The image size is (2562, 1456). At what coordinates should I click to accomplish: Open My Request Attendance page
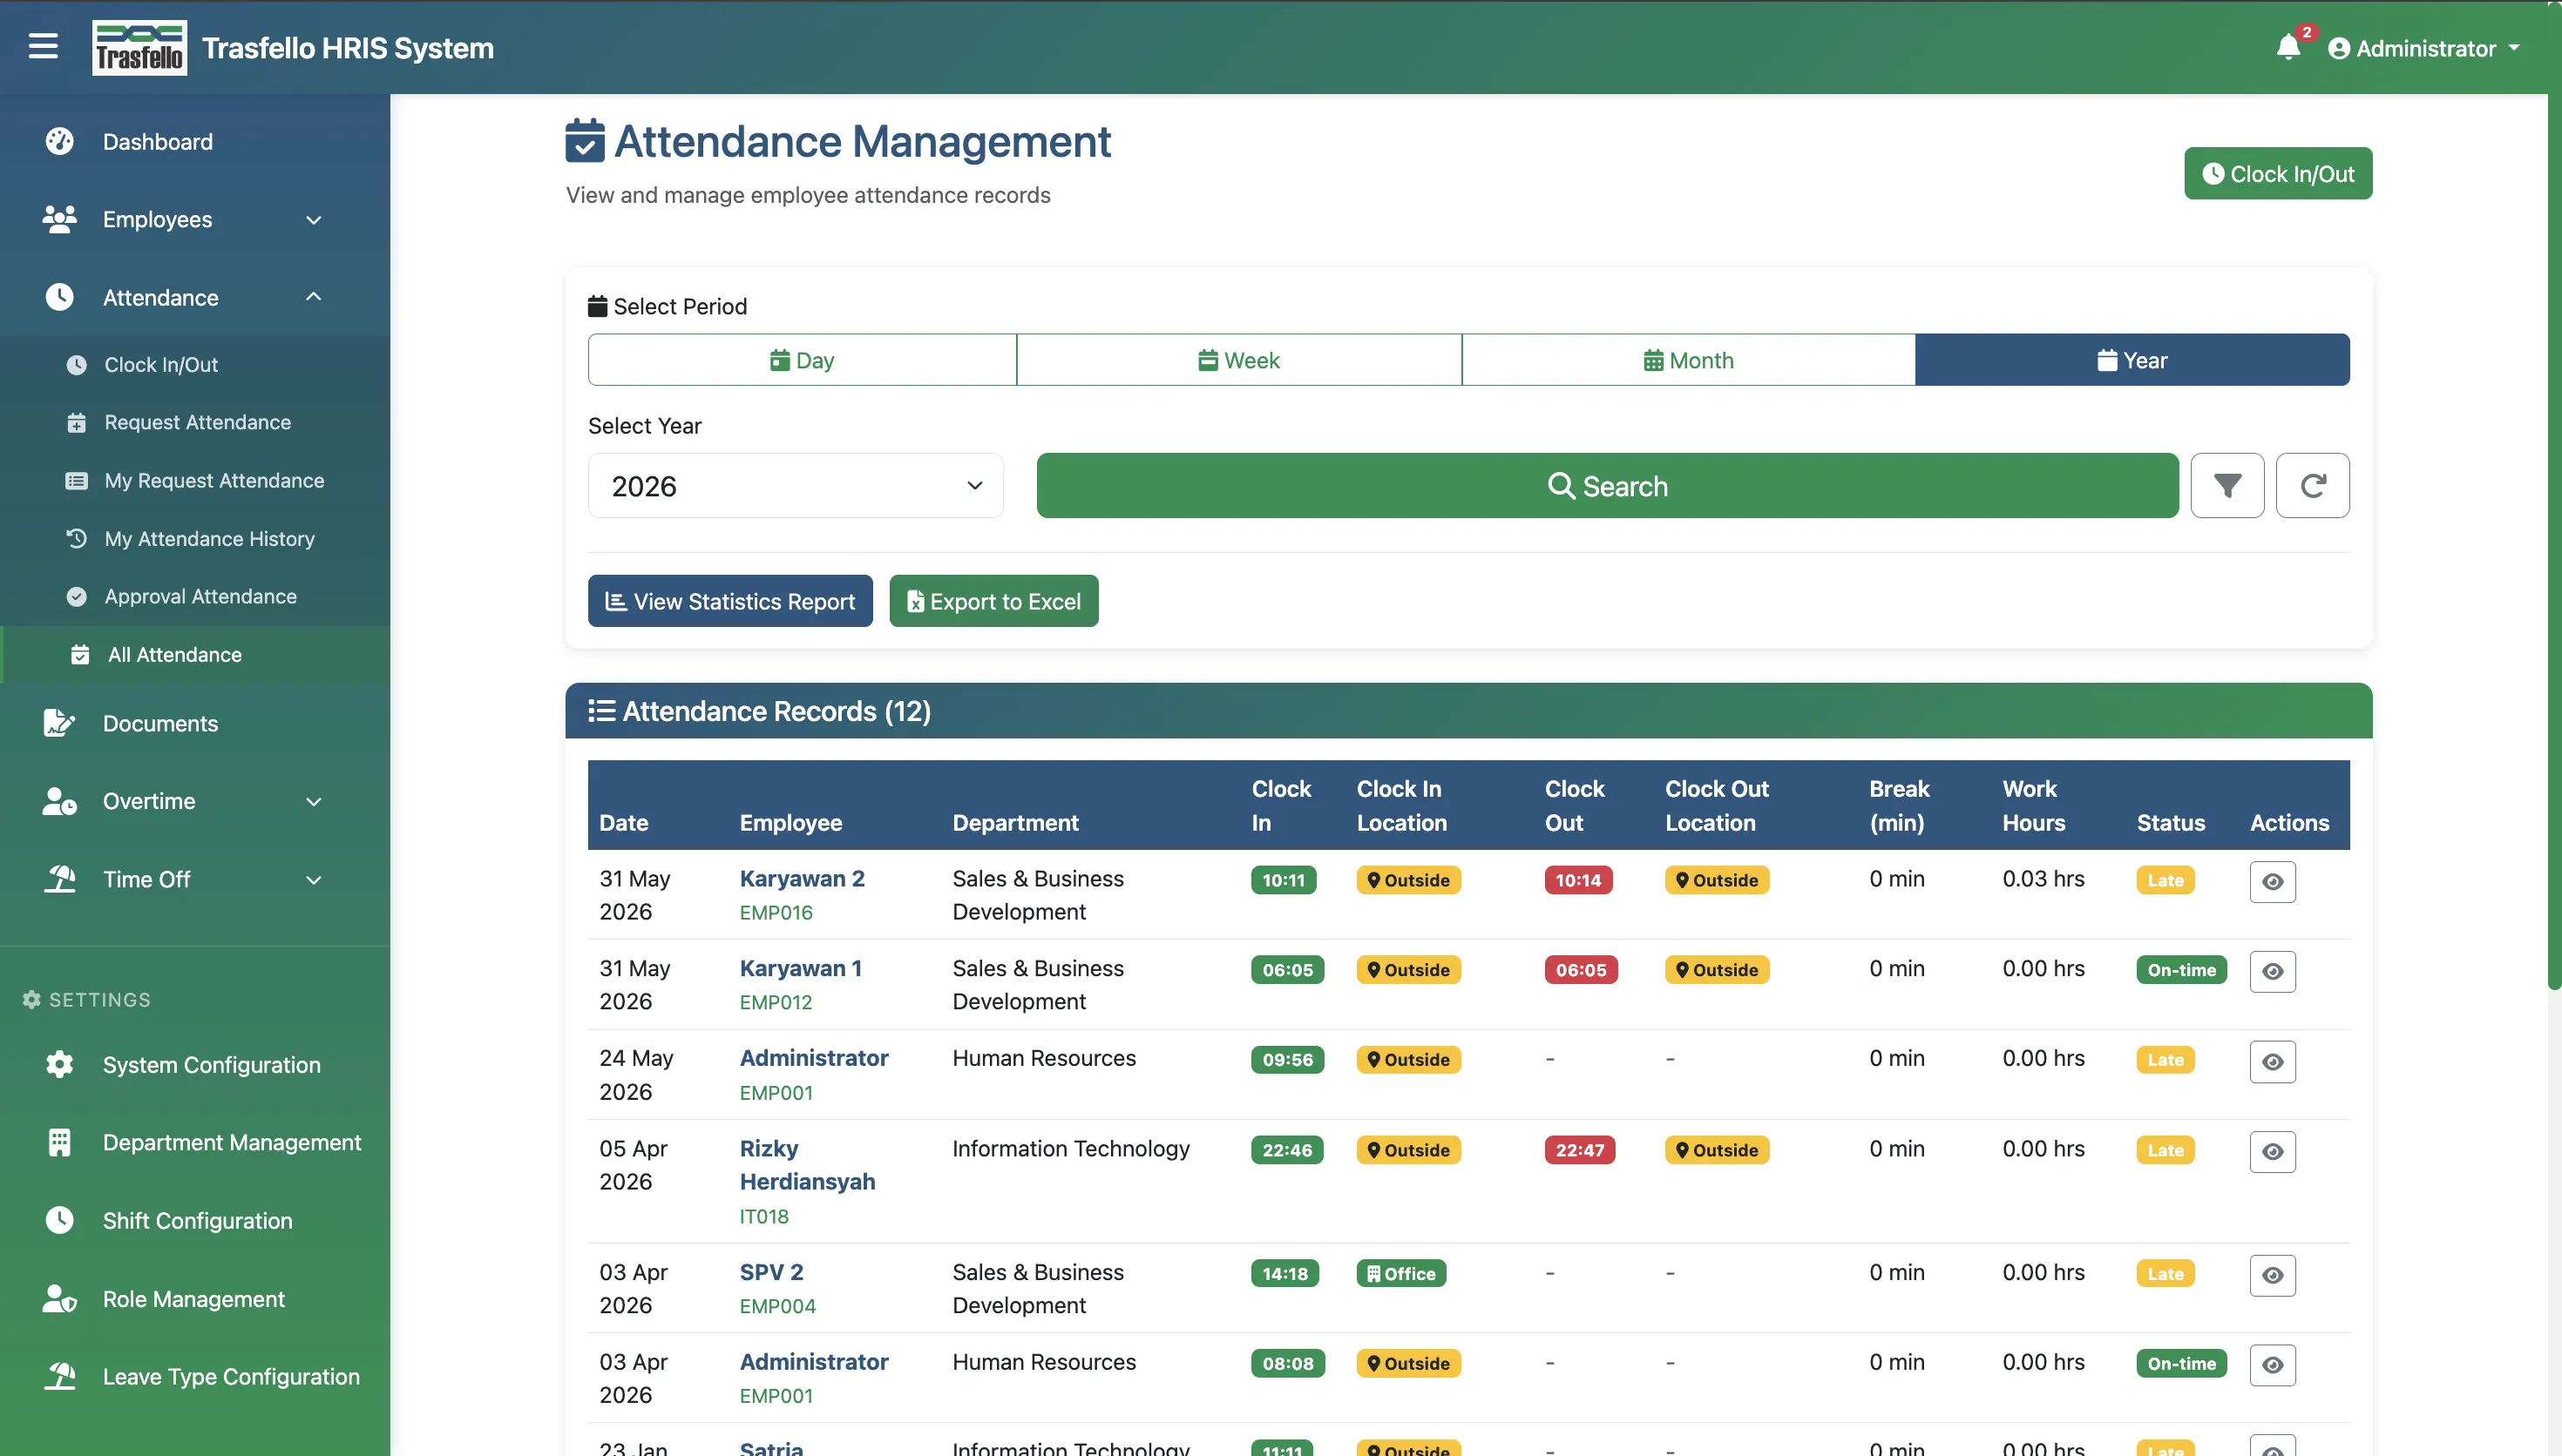(x=195, y=481)
